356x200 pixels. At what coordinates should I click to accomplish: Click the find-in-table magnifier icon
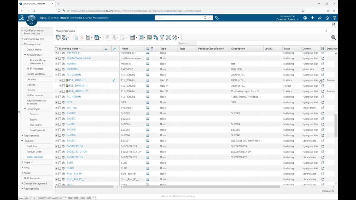click(333, 37)
